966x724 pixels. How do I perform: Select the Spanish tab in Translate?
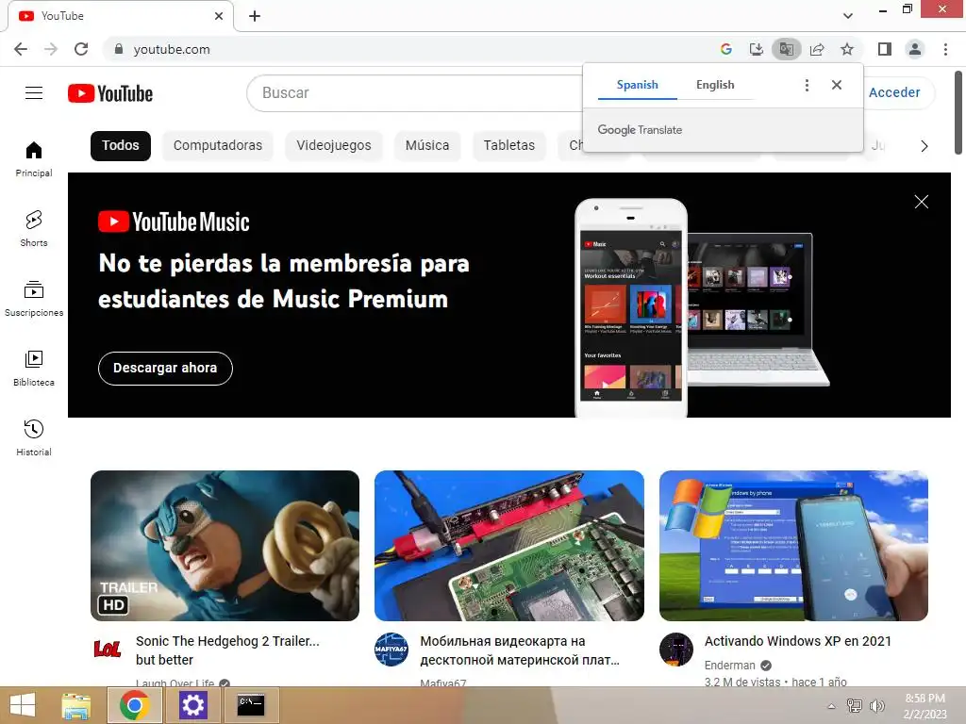(637, 85)
